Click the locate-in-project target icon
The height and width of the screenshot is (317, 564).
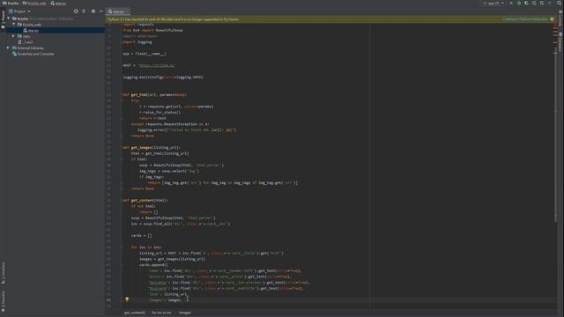[76, 11]
